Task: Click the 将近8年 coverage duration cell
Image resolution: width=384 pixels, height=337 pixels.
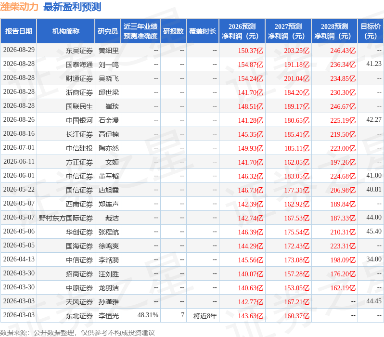Action: pyautogui.click(x=205, y=316)
